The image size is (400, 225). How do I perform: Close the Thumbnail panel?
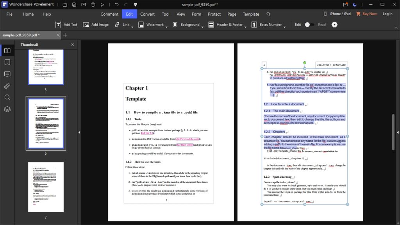[72, 45]
